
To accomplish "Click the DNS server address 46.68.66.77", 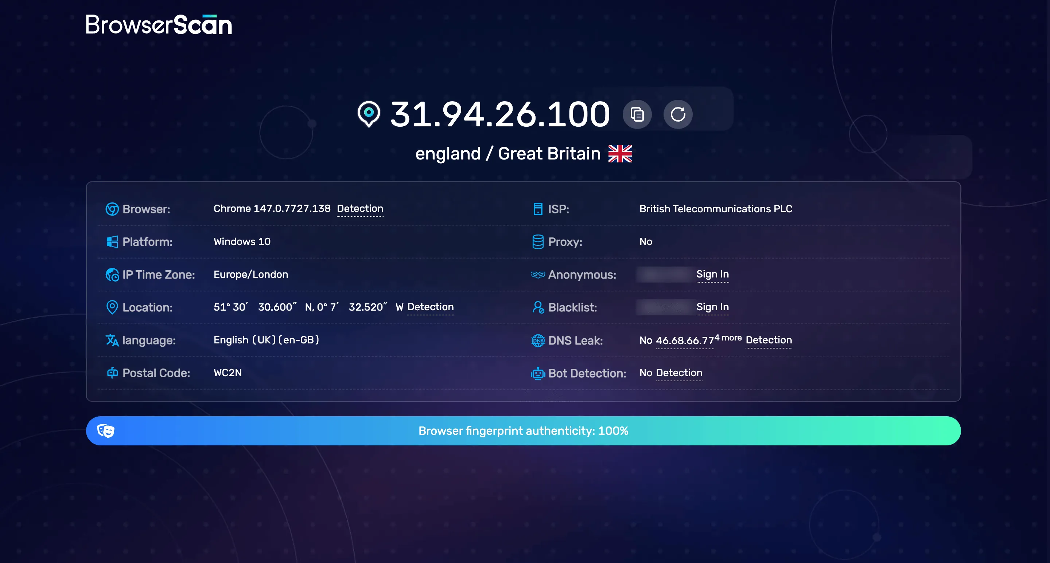I will coord(685,341).
